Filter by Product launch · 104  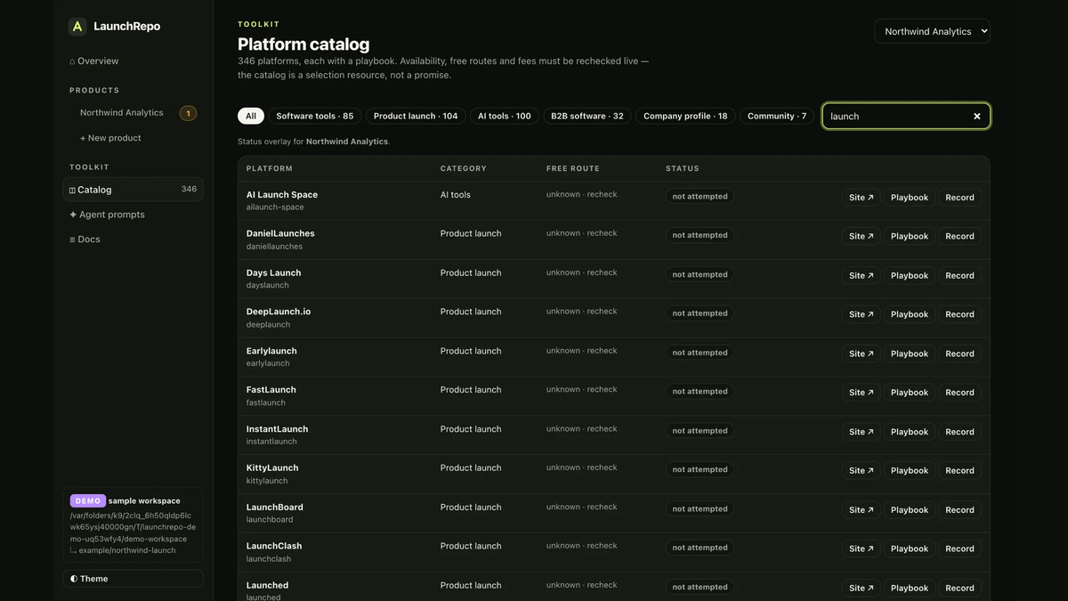(x=416, y=116)
